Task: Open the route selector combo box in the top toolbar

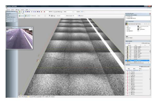Action: [64, 12]
